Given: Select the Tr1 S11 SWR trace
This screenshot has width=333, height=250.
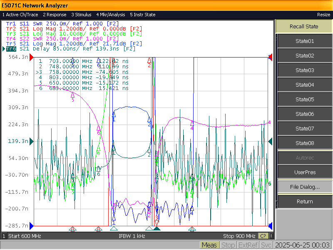Looking at the screenshot, I should pos(62,24).
